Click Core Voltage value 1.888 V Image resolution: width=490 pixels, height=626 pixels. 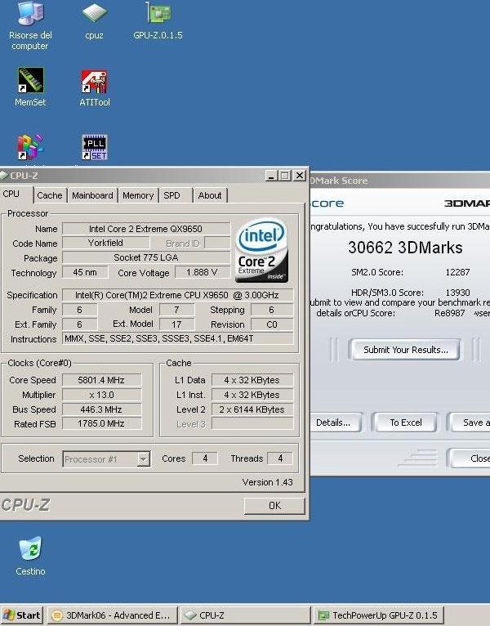202,272
